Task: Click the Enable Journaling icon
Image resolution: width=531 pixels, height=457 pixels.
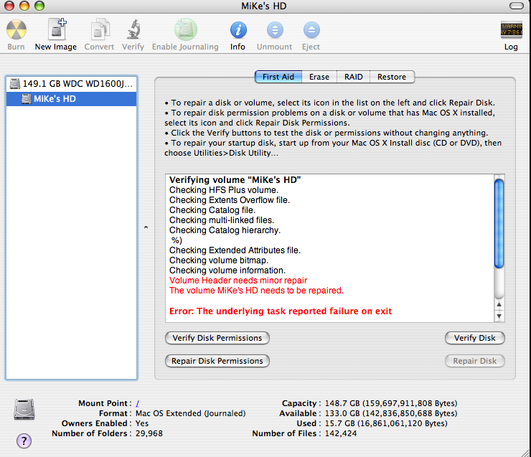Action: 186,29
